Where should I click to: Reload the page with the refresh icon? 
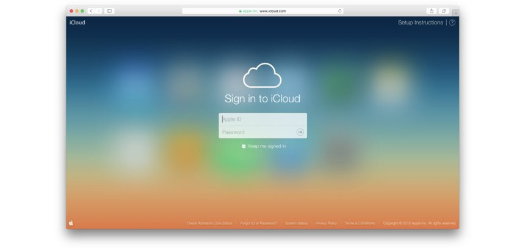click(340, 11)
